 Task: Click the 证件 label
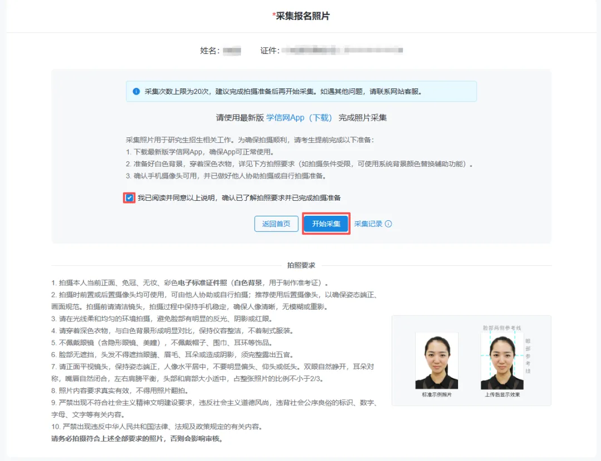[270, 51]
